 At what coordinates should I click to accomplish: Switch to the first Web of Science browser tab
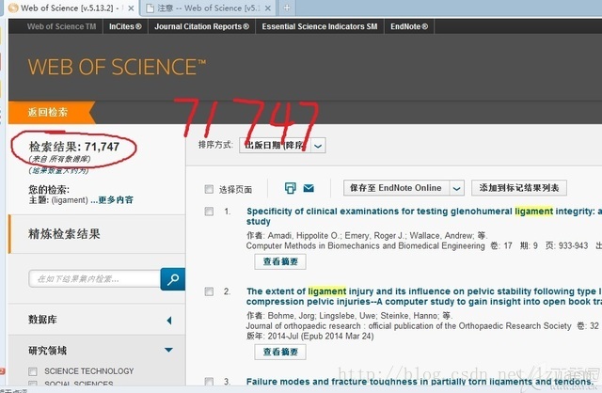tap(71, 8)
